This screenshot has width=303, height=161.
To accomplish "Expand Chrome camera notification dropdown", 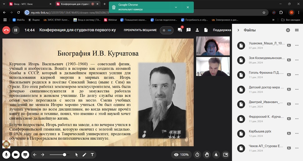I will [x=176, y=7].
